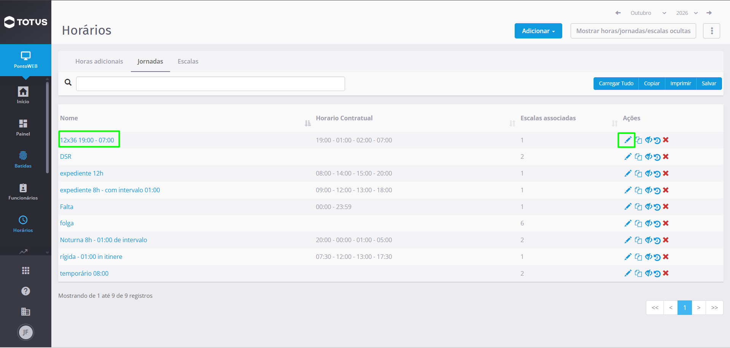Toggle visibility of temporário 08:00 row

(648, 273)
